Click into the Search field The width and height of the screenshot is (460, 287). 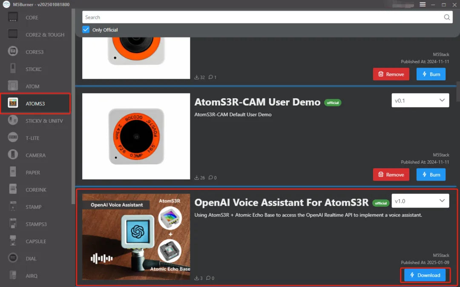(x=267, y=17)
